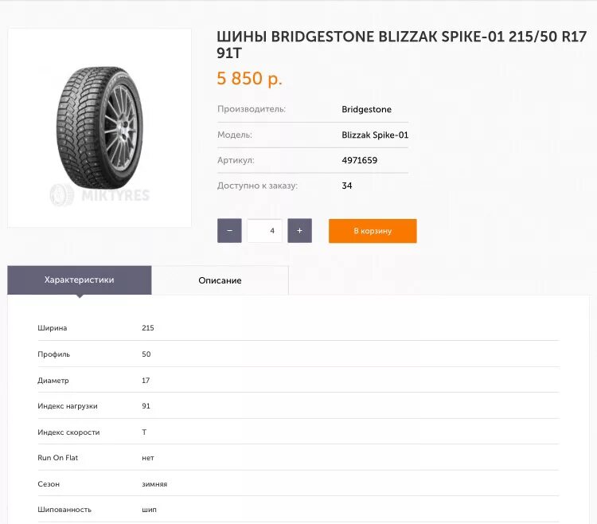This screenshot has width=597, height=524.
Task: Open the tire product image
Action: 99,123
